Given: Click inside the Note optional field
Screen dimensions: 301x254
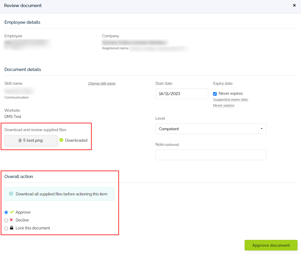Looking at the screenshot, I should (x=211, y=155).
